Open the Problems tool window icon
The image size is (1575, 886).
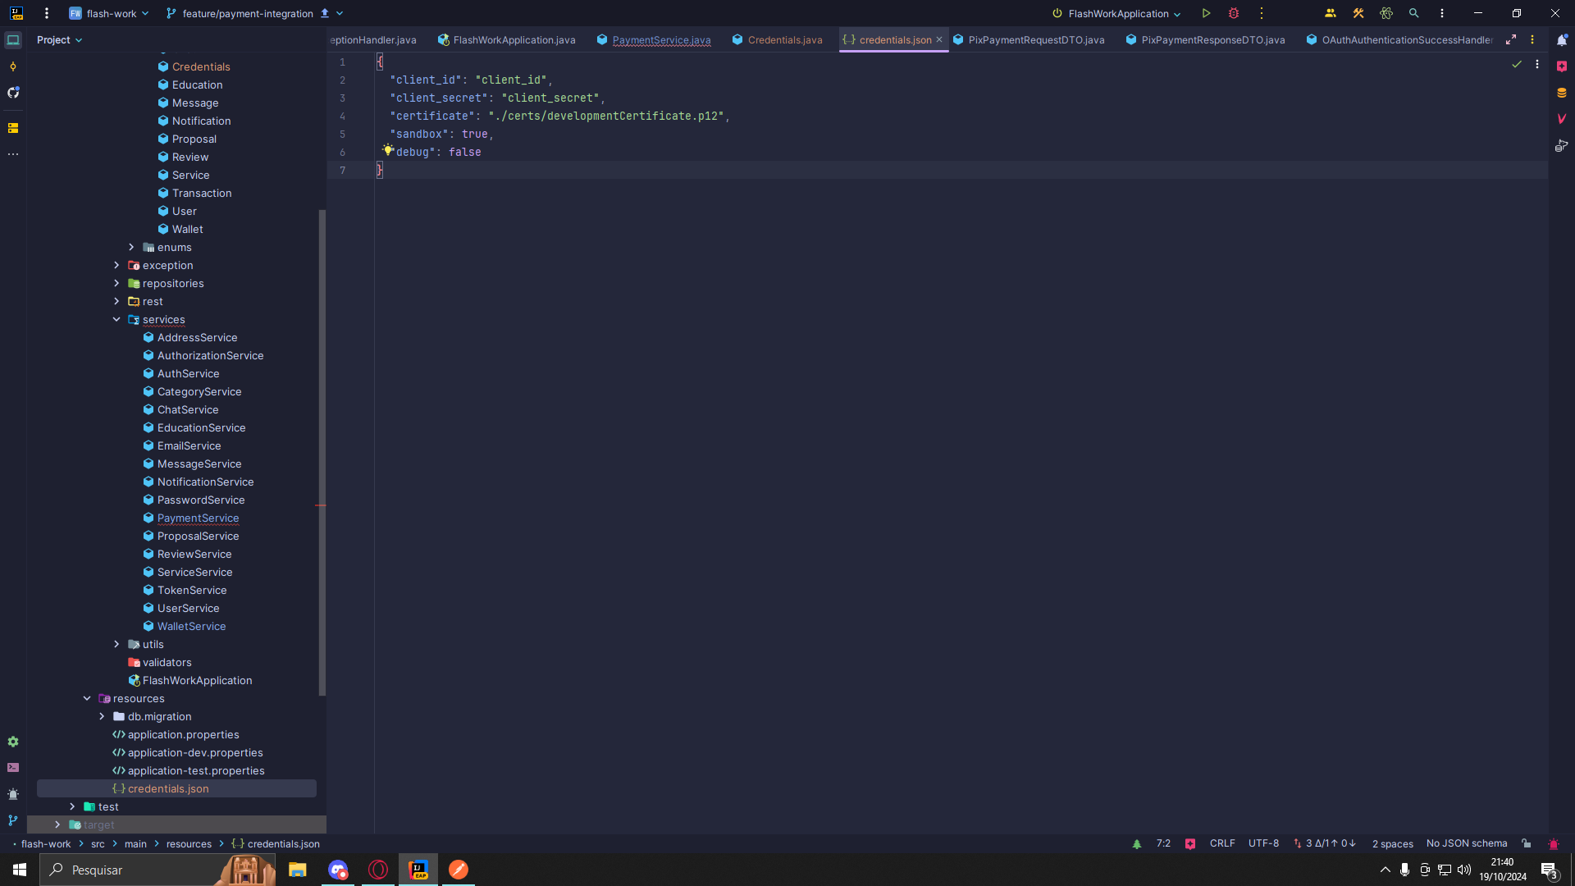[x=13, y=794]
